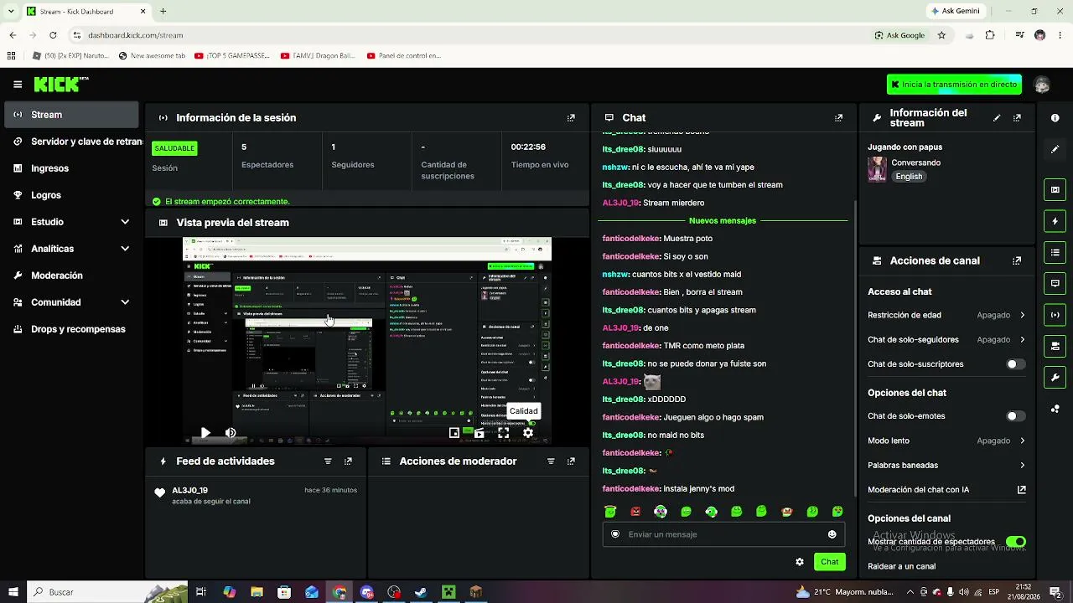Image resolution: width=1073 pixels, height=603 pixels.
Task: Toggle the moderator actions list icon in right rail
Action: (1055, 252)
